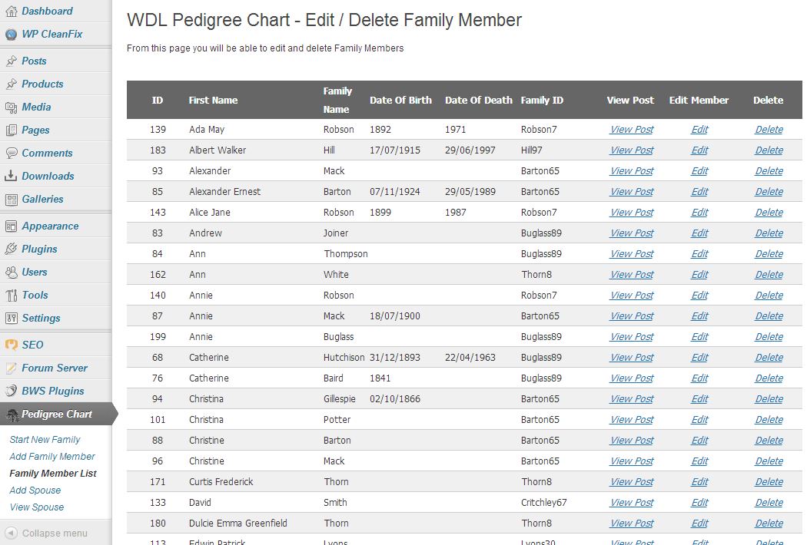807x545 pixels.
Task: Open the Appearance menu item
Action: 50,226
